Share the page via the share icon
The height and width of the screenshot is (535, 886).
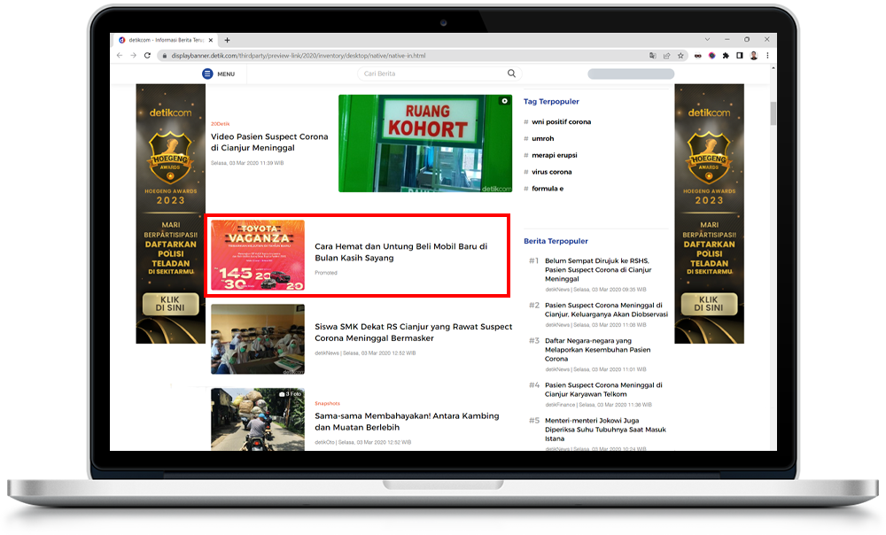pyautogui.click(x=666, y=55)
